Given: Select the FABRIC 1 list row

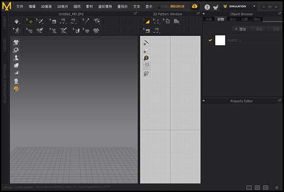Looking at the screenshot, I should tap(244, 40).
